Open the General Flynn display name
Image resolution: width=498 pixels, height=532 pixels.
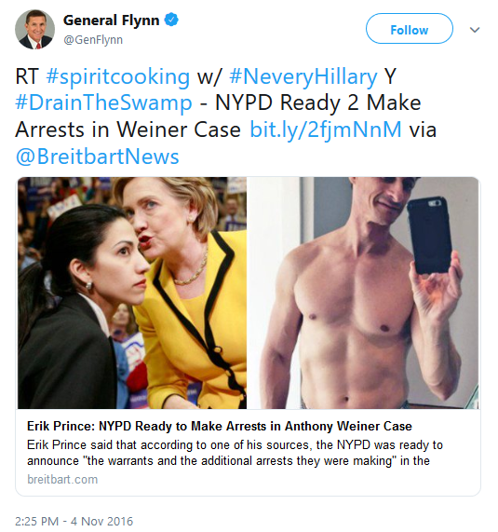111,20
